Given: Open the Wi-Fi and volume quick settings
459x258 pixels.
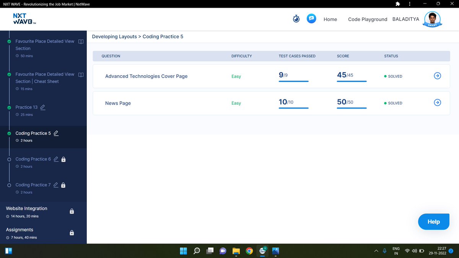Looking at the screenshot, I should tap(415, 251).
